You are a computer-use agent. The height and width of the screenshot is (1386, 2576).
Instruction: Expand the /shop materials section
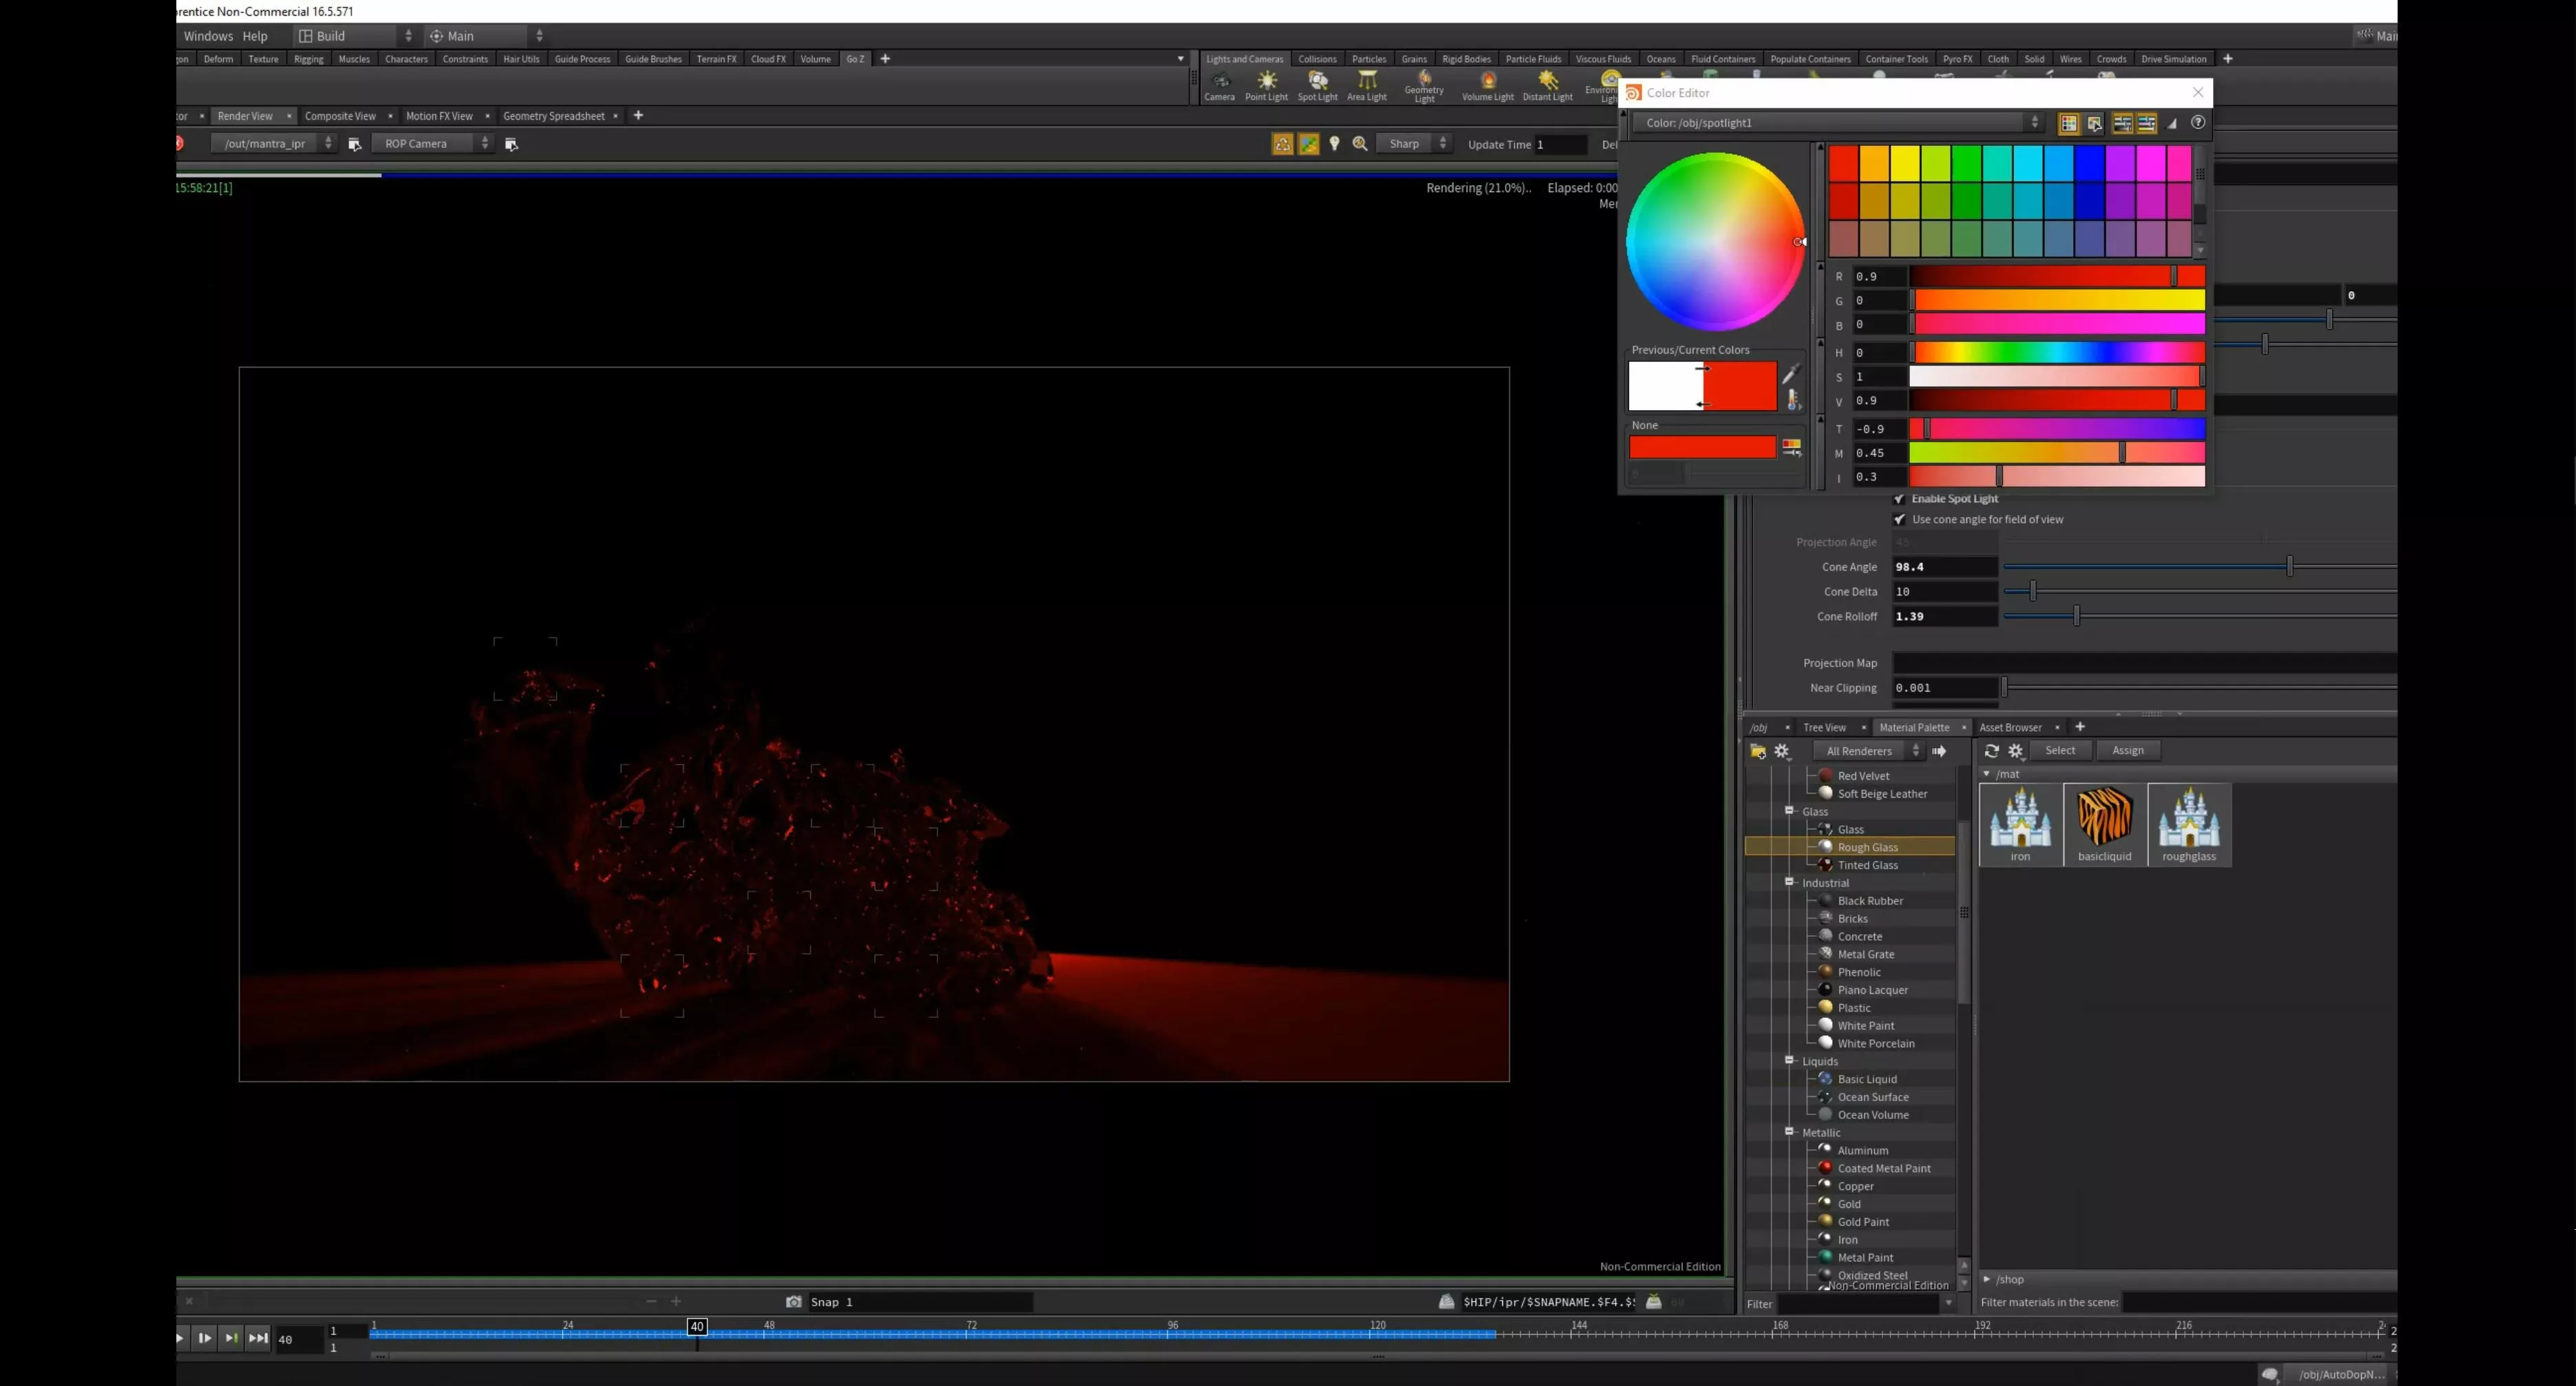[x=1987, y=1279]
